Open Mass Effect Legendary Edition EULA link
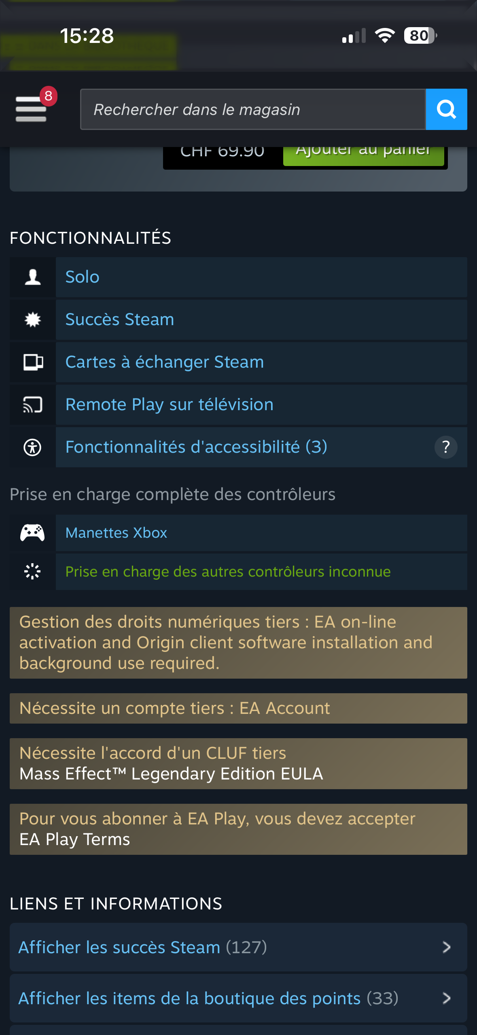 point(171,774)
